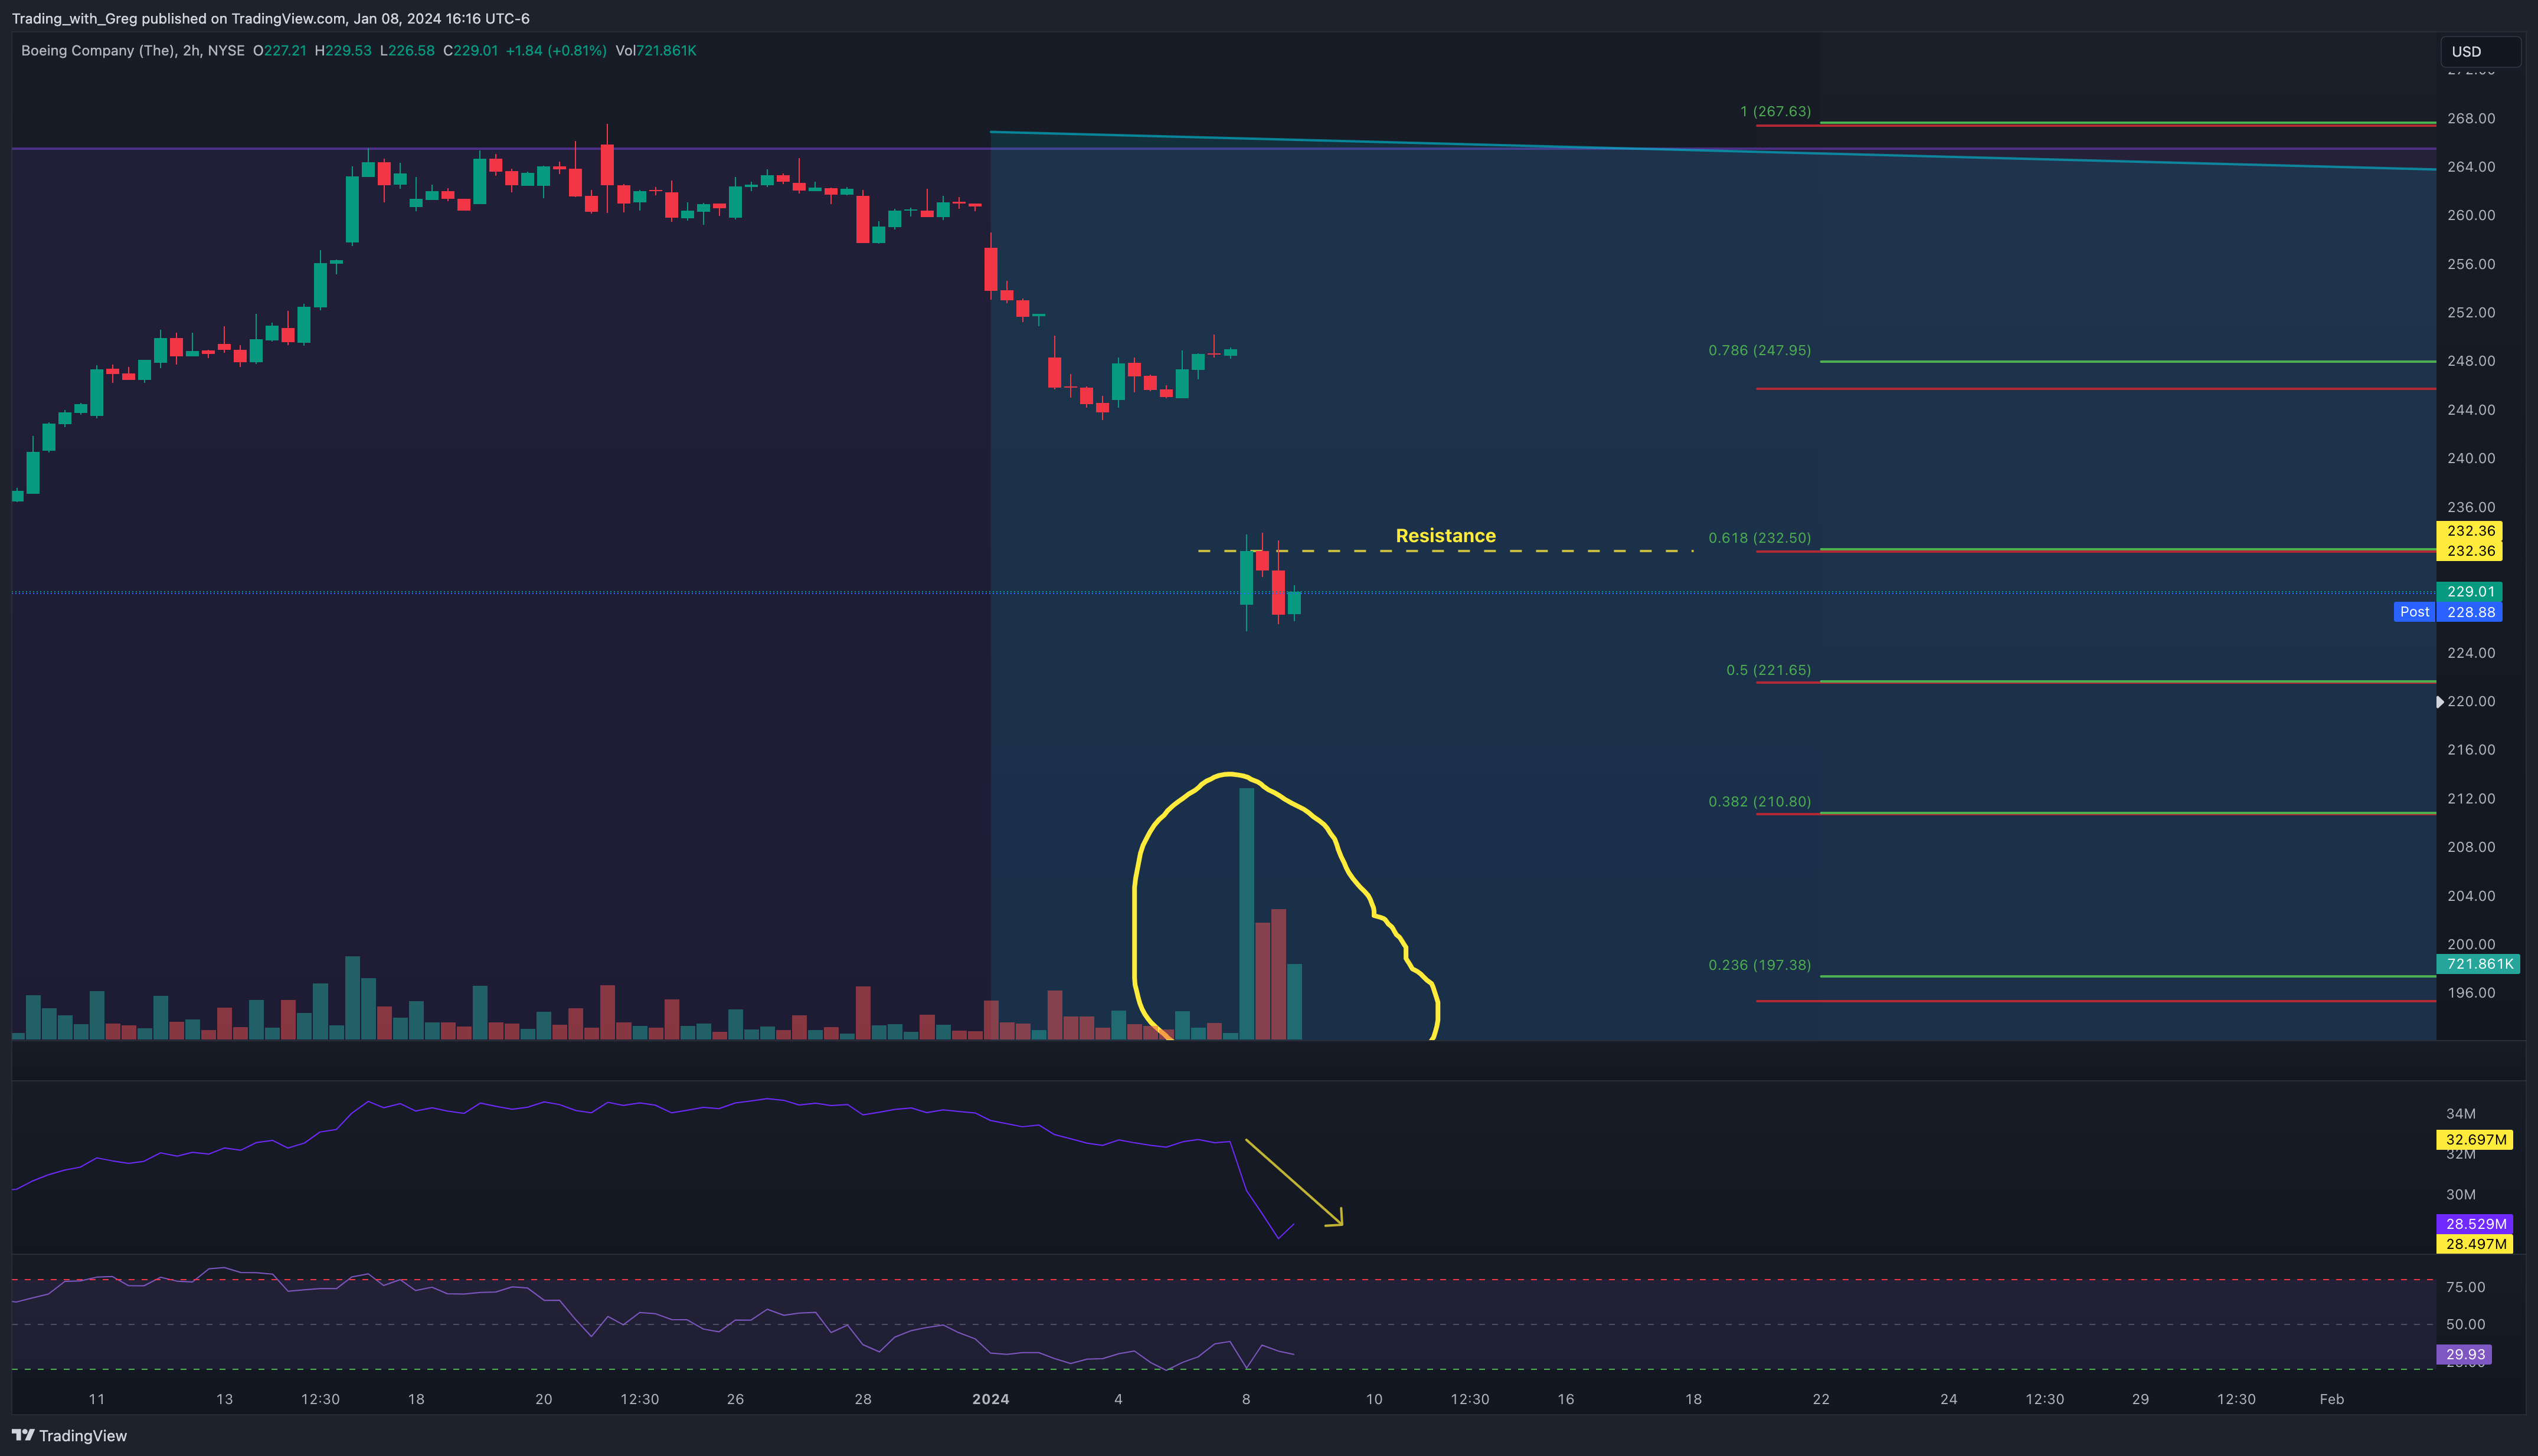The width and height of the screenshot is (2538, 1456).
Task: Select the 1 (267.63) Fibonacci label
Action: 1775,111
